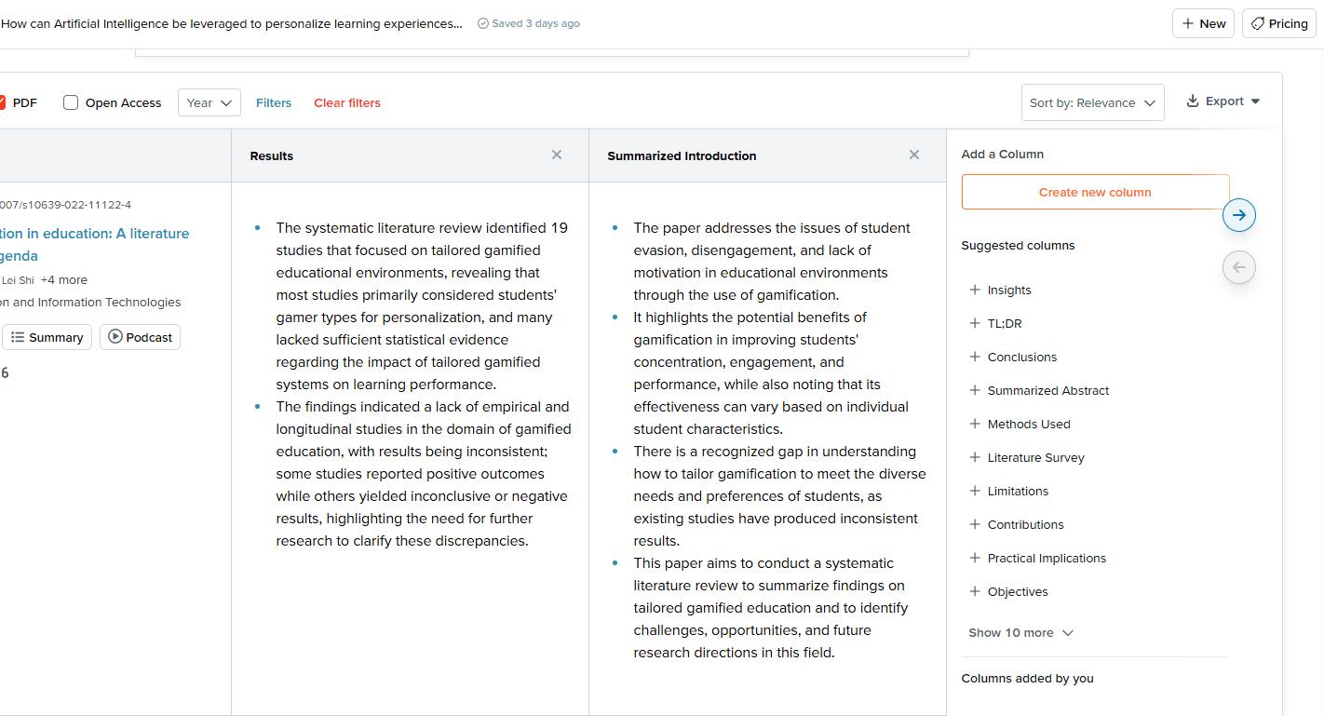The height and width of the screenshot is (716, 1324).
Task: Dismiss the Summarized Introduction column
Action: tap(913, 155)
